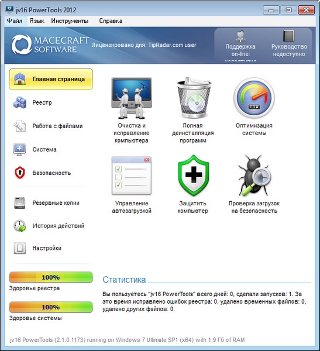Click the Безопасность red shield icon
The width and height of the screenshot is (320, 351).
tap(20, 173)
